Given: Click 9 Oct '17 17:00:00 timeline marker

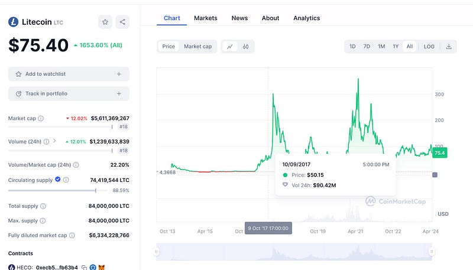Looking at the screenshot, I should 268,229.
